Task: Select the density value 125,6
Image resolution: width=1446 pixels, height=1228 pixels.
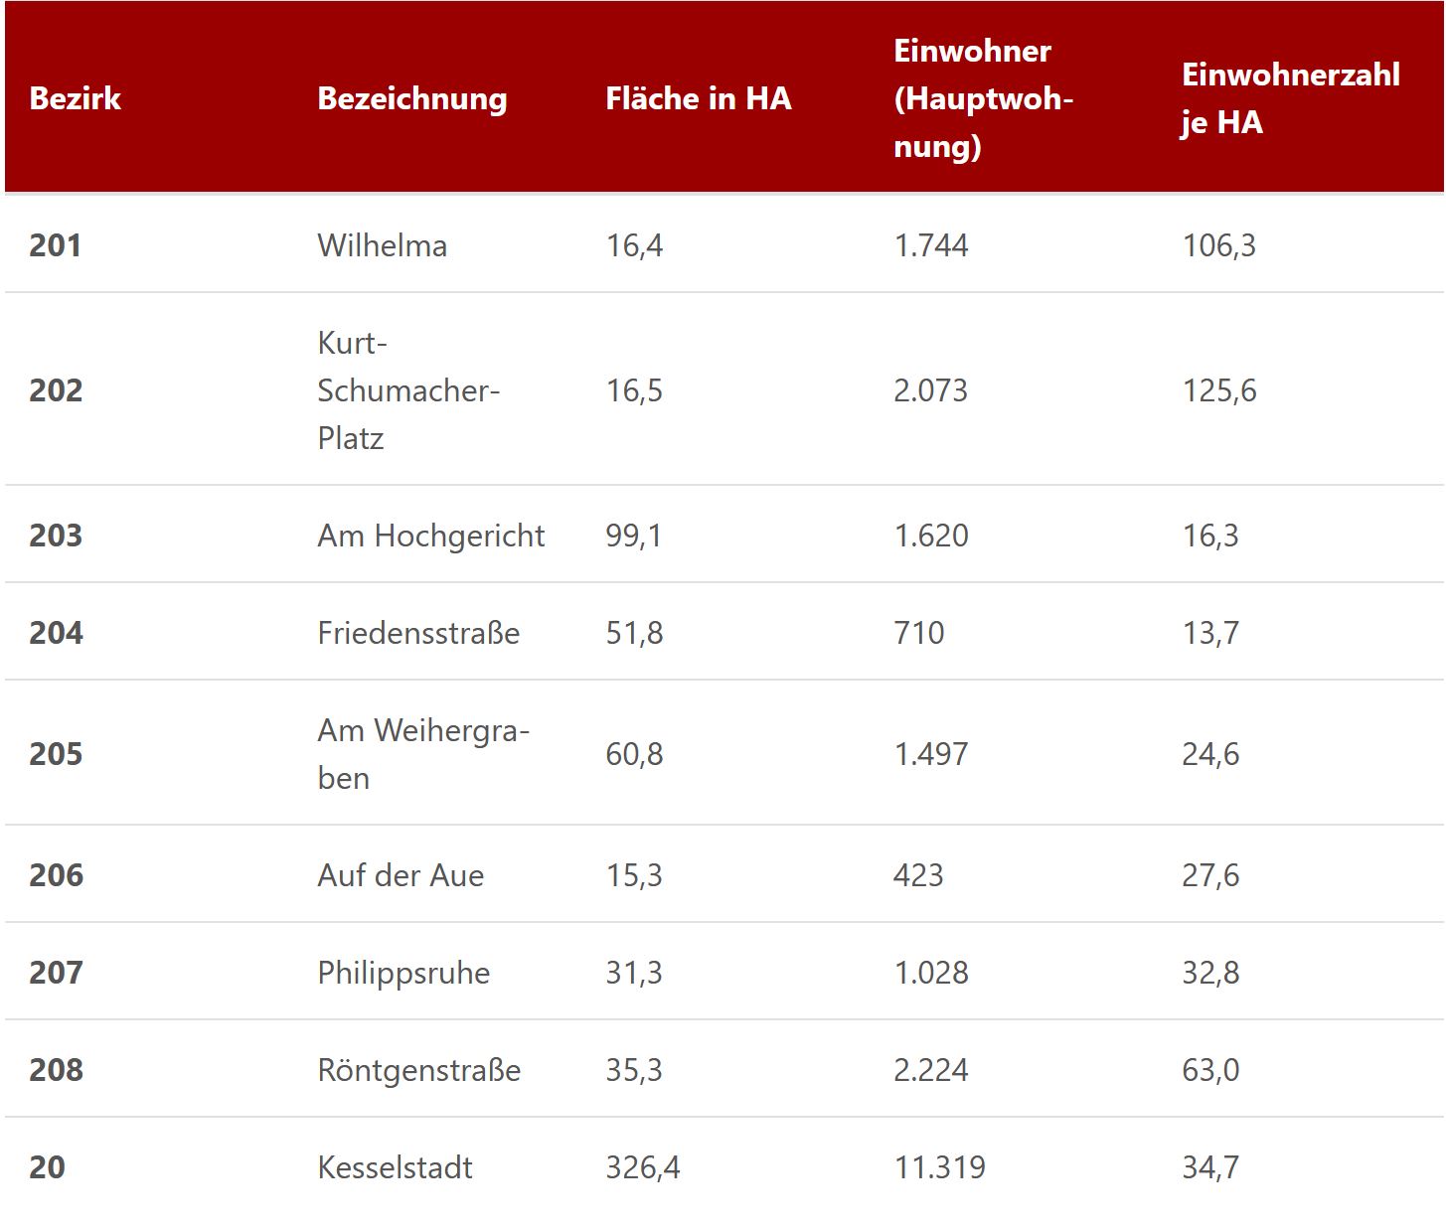Action: coord(1218,390)
